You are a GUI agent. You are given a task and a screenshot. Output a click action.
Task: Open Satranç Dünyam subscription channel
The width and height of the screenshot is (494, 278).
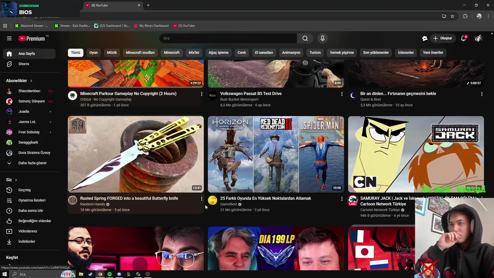(29, 101)
